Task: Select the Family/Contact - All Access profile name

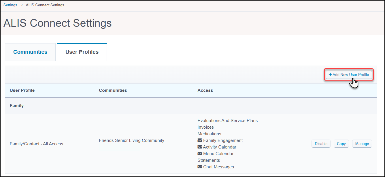Action: pos(36,144)
